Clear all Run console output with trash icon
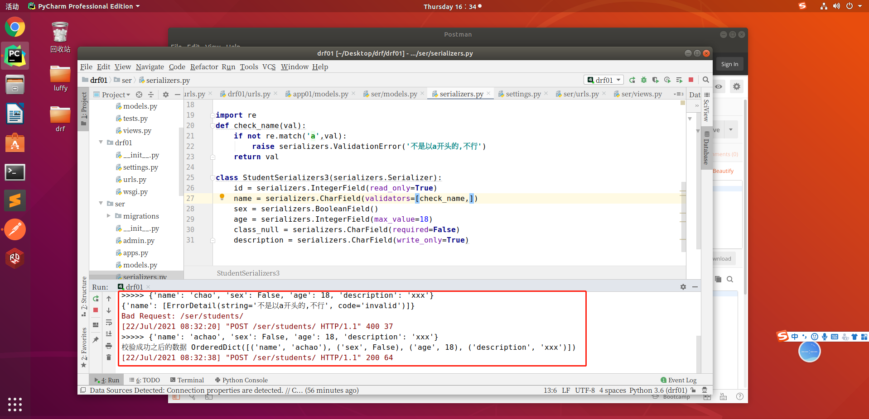Viewport: 869px width, 419px height. coord(109,357)
